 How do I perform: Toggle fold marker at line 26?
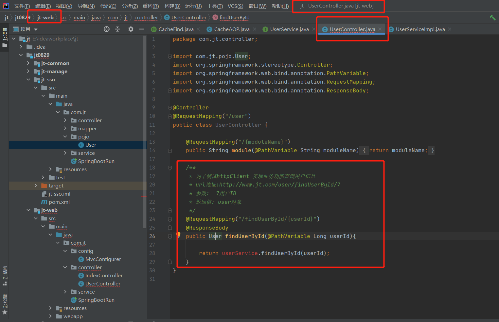pyautogui.click(x=170, y=236)
